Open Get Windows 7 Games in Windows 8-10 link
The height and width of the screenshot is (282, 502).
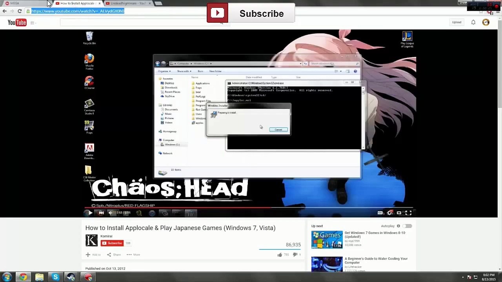(375, 235)
